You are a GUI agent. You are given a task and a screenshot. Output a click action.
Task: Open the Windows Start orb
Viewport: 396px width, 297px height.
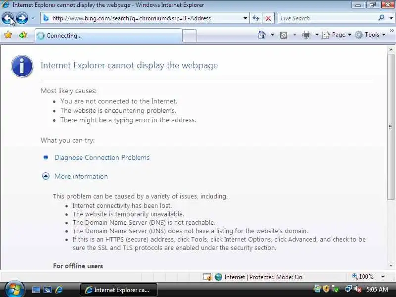tap(14, 289)
